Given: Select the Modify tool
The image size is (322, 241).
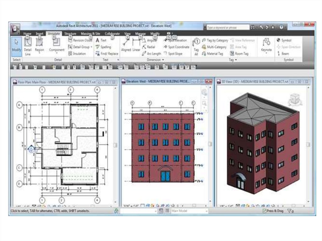Looking at the screenshot, I should (x=16, y=46).
